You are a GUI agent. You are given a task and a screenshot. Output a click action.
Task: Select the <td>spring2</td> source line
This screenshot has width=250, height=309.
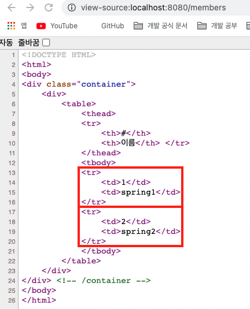pyautogui.click(x=141, y=232)
